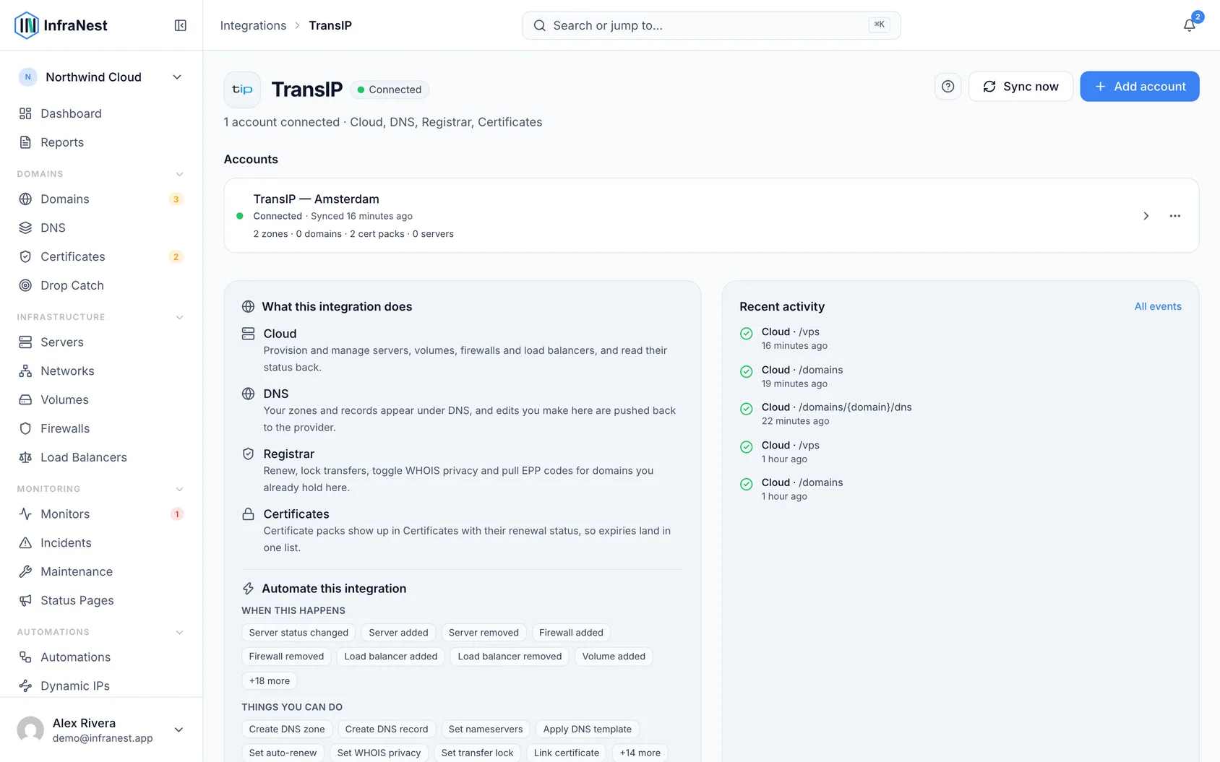This screenshot has width=1220, height=762.
Task: Select the Server added trigger chip
Action: point(398,633)
